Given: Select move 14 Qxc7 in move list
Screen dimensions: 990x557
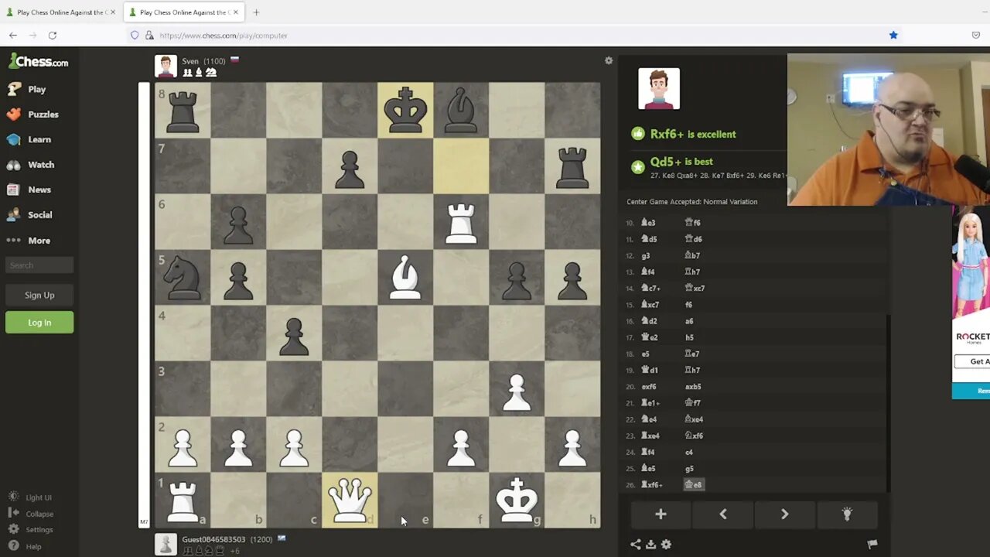Looking at the screenshot, I should tap(695, 289).
